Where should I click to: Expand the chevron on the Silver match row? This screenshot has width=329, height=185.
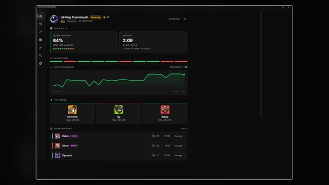(185, 146)
